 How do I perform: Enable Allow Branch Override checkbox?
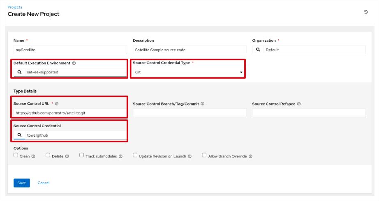coord(204,155)
